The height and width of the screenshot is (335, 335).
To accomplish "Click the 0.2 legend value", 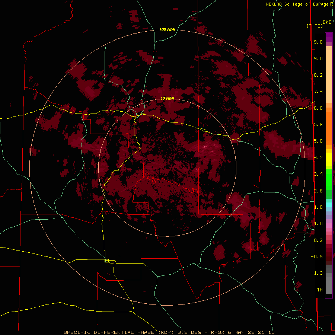I will coord(318,240).
